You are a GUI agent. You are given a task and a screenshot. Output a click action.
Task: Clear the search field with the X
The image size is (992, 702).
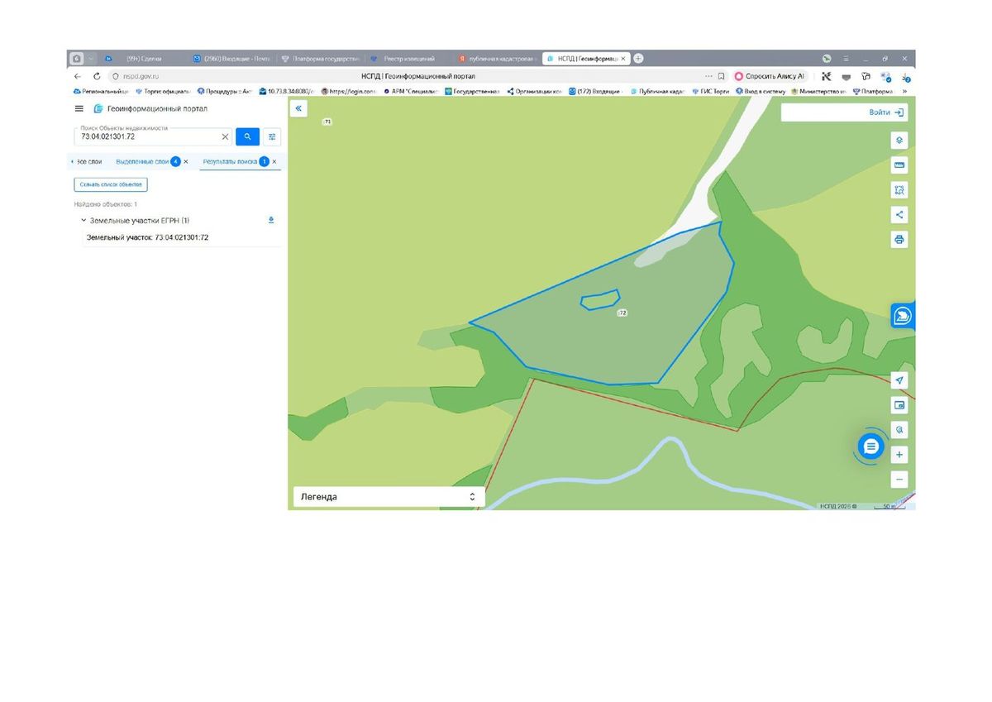225,136
